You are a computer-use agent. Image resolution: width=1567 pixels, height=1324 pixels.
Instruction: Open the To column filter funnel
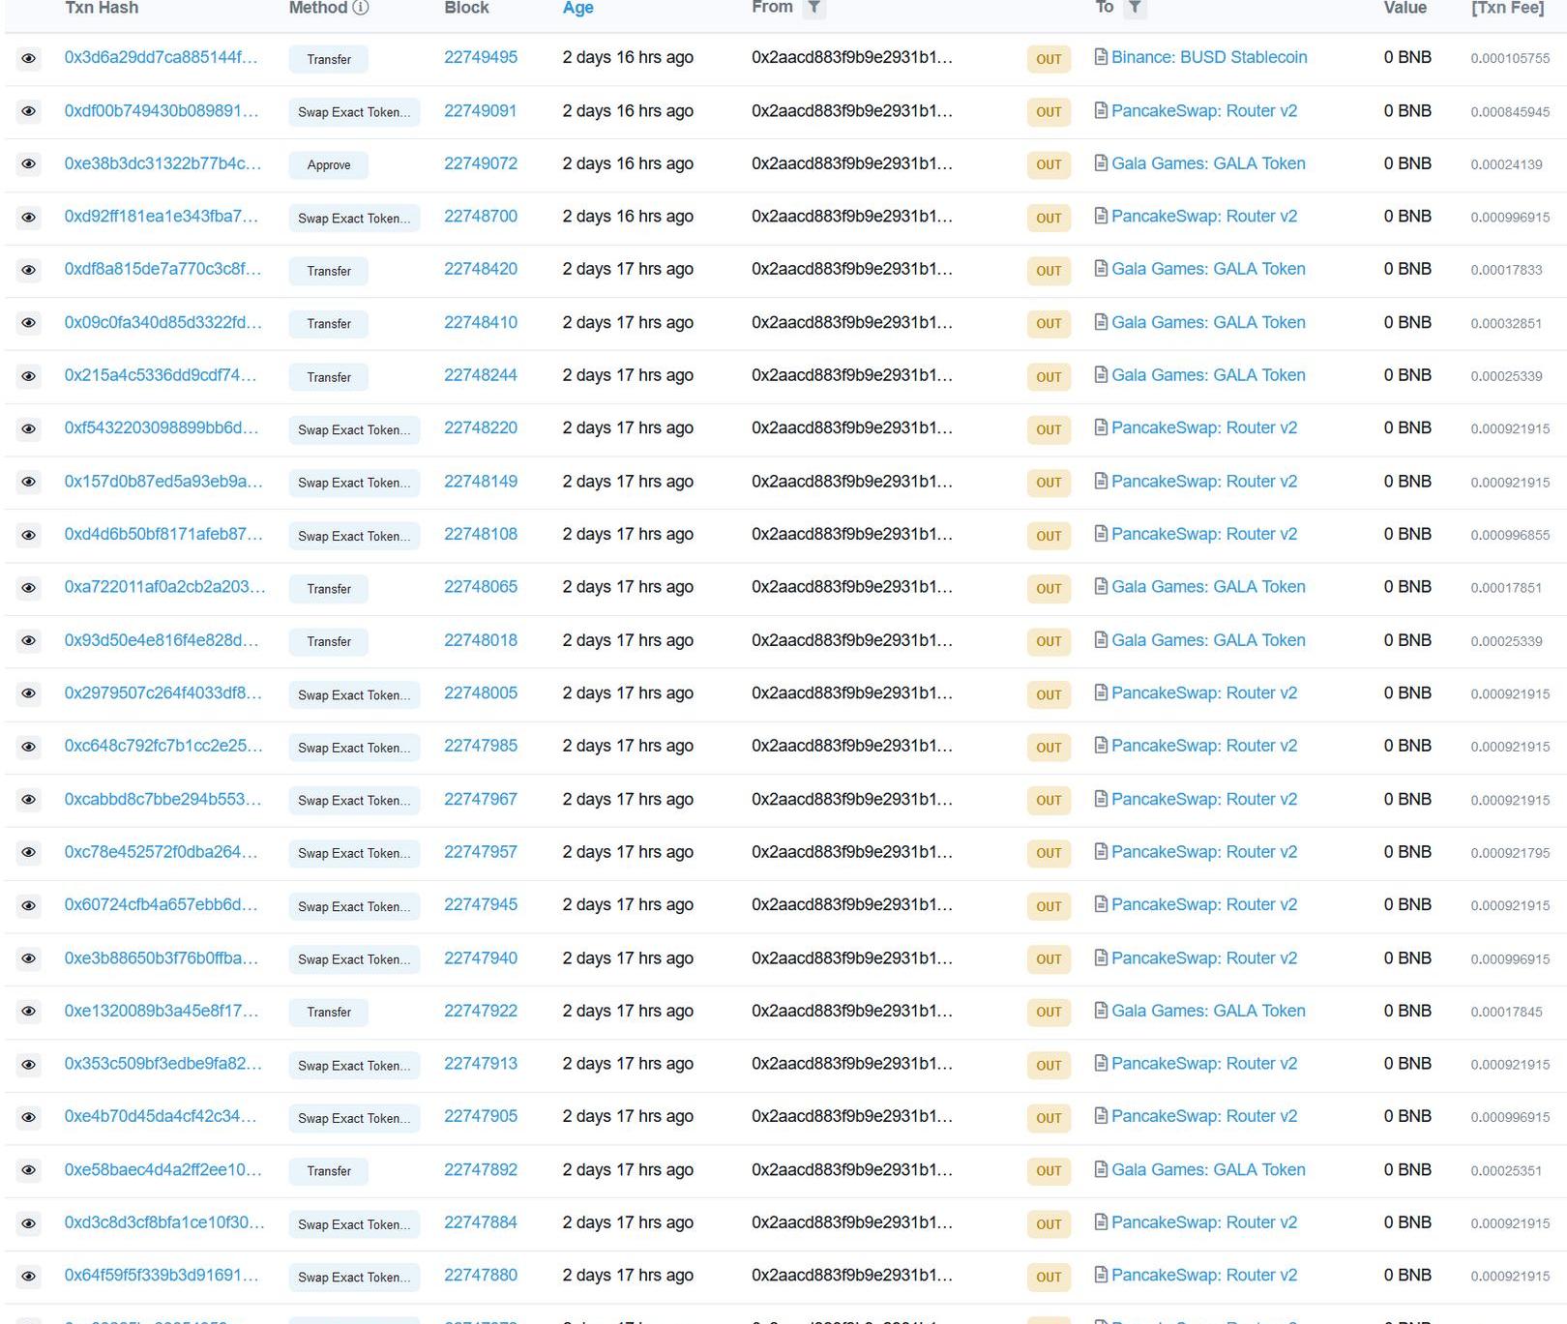(1136, 8)
